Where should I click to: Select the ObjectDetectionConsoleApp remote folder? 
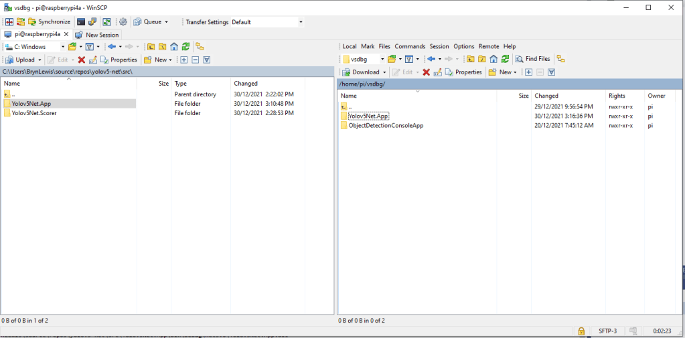(x=386, y=125)
